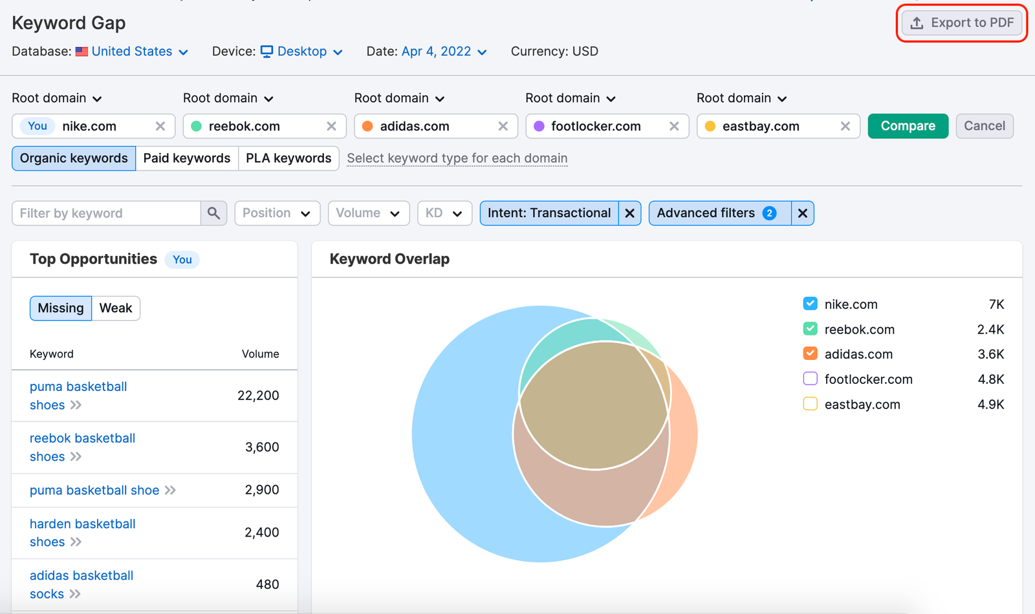Remove adidas.com domain with X icon
Viewport: 1035px width, 614px height.
click(x=503, y=127)
